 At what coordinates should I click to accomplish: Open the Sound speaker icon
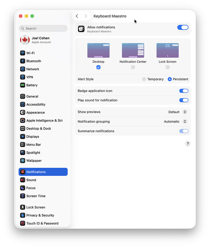[x=23, y=180]
